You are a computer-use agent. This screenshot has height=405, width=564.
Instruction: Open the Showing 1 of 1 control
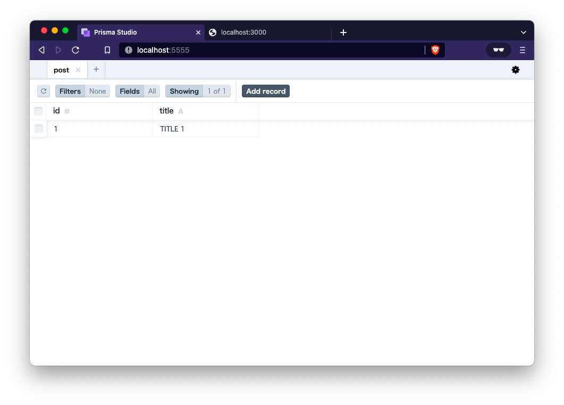click(x=197, y=91)
